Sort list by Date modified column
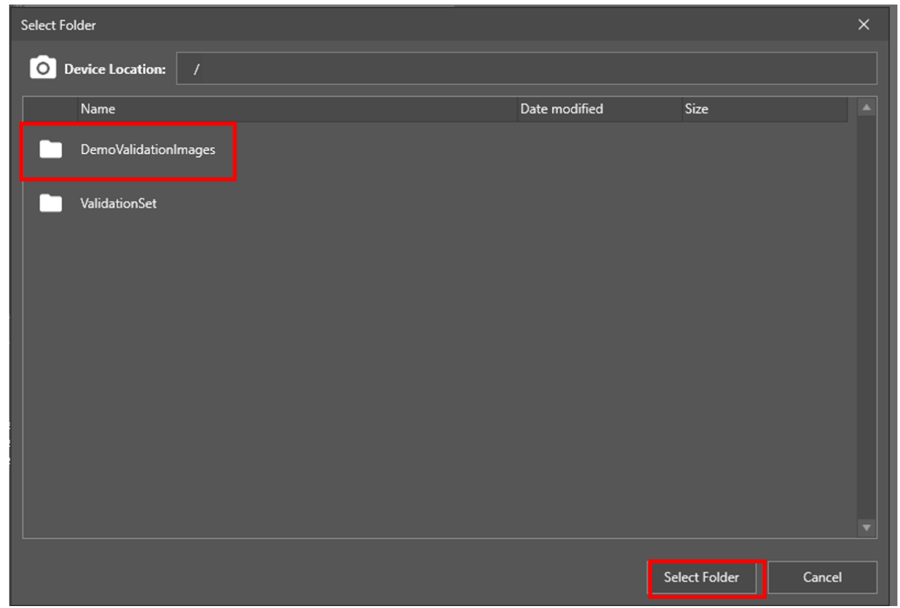900x608 pixels. coord(561,109)
